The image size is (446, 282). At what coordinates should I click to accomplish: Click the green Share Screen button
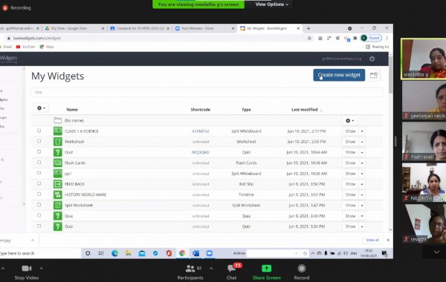267,272
